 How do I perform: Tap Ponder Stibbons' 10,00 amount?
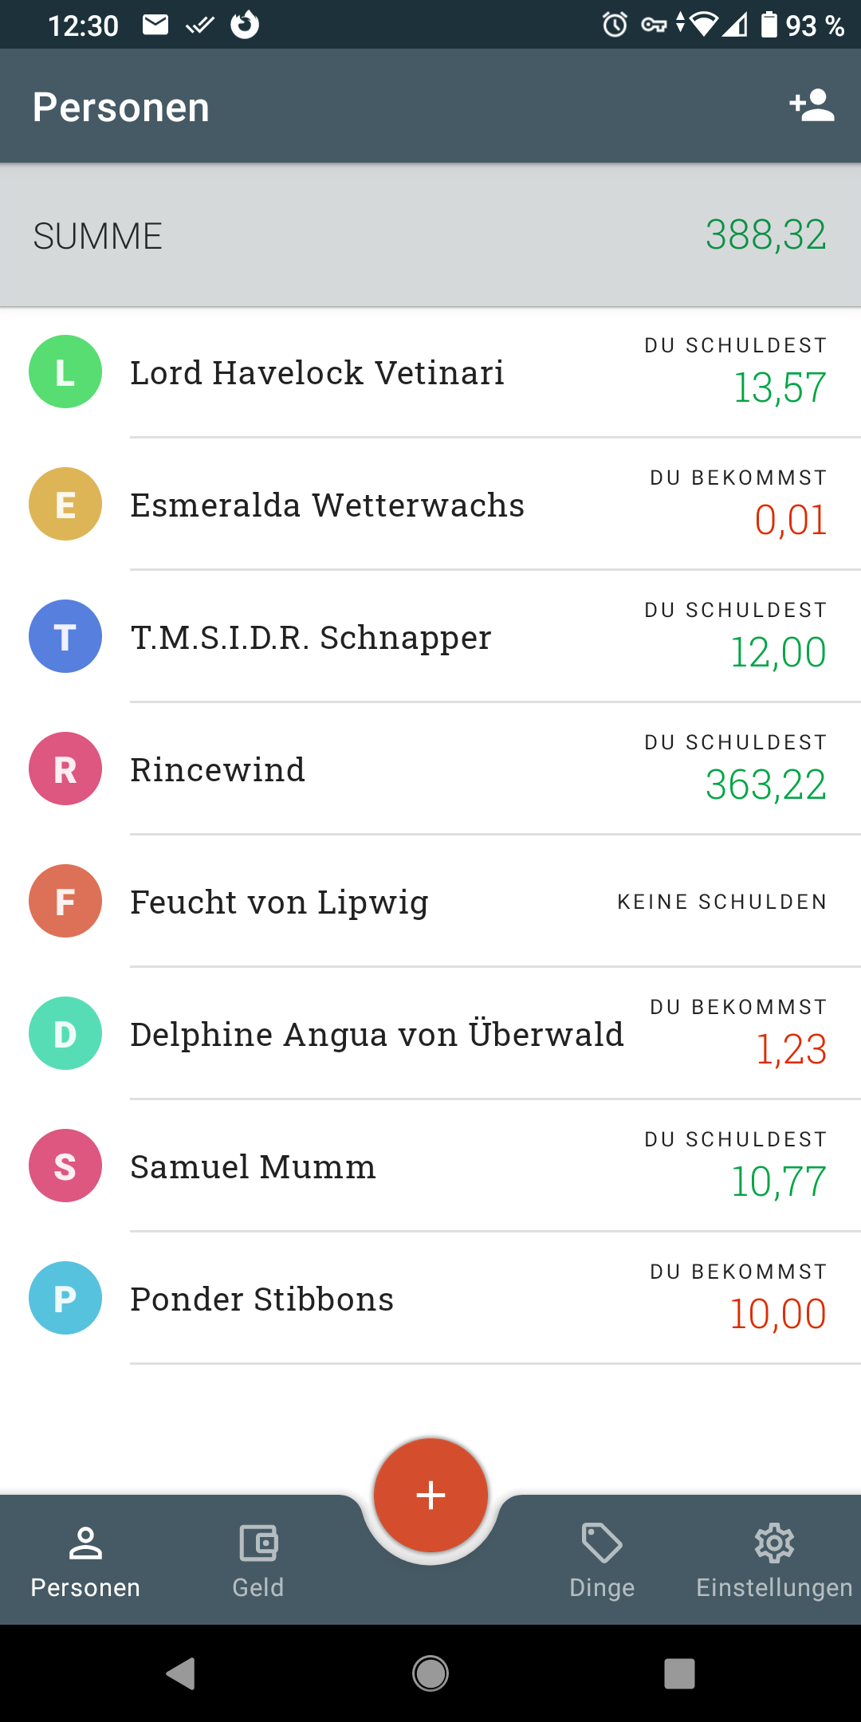pos(777,1315)
